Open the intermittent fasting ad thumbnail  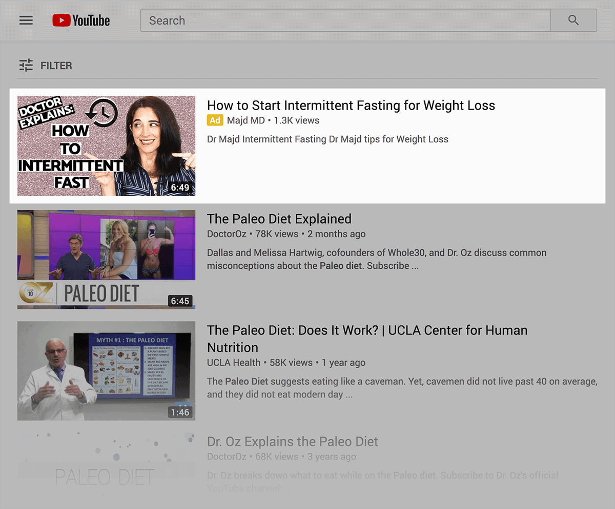click(106, 146)
